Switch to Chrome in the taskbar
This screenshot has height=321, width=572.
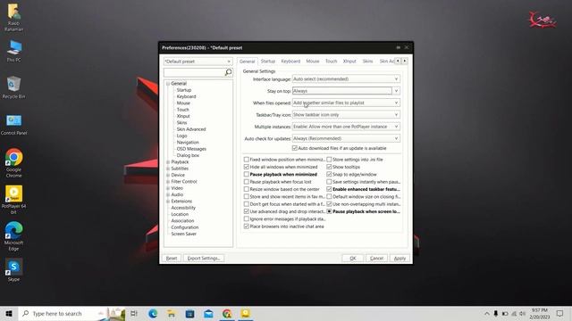pyautogui.click(x=227, y=313)
